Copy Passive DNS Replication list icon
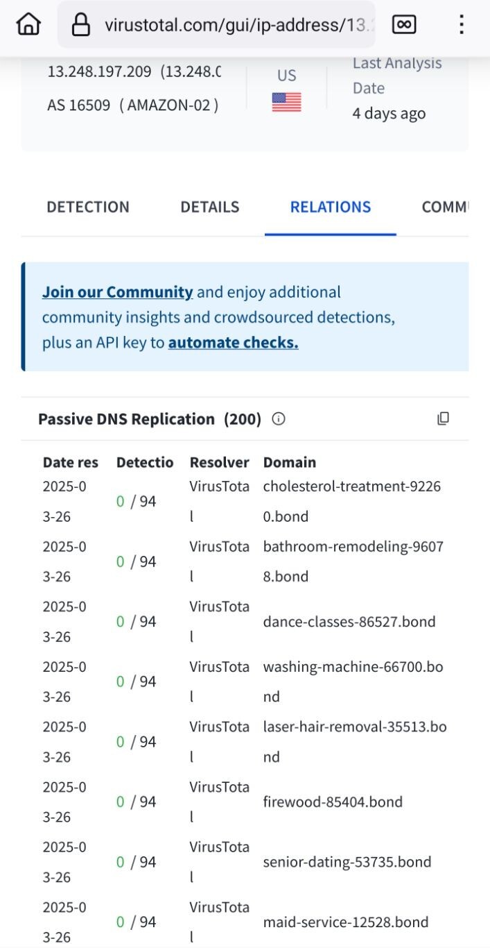Screen dimensions: 490x948 point(443,418)
